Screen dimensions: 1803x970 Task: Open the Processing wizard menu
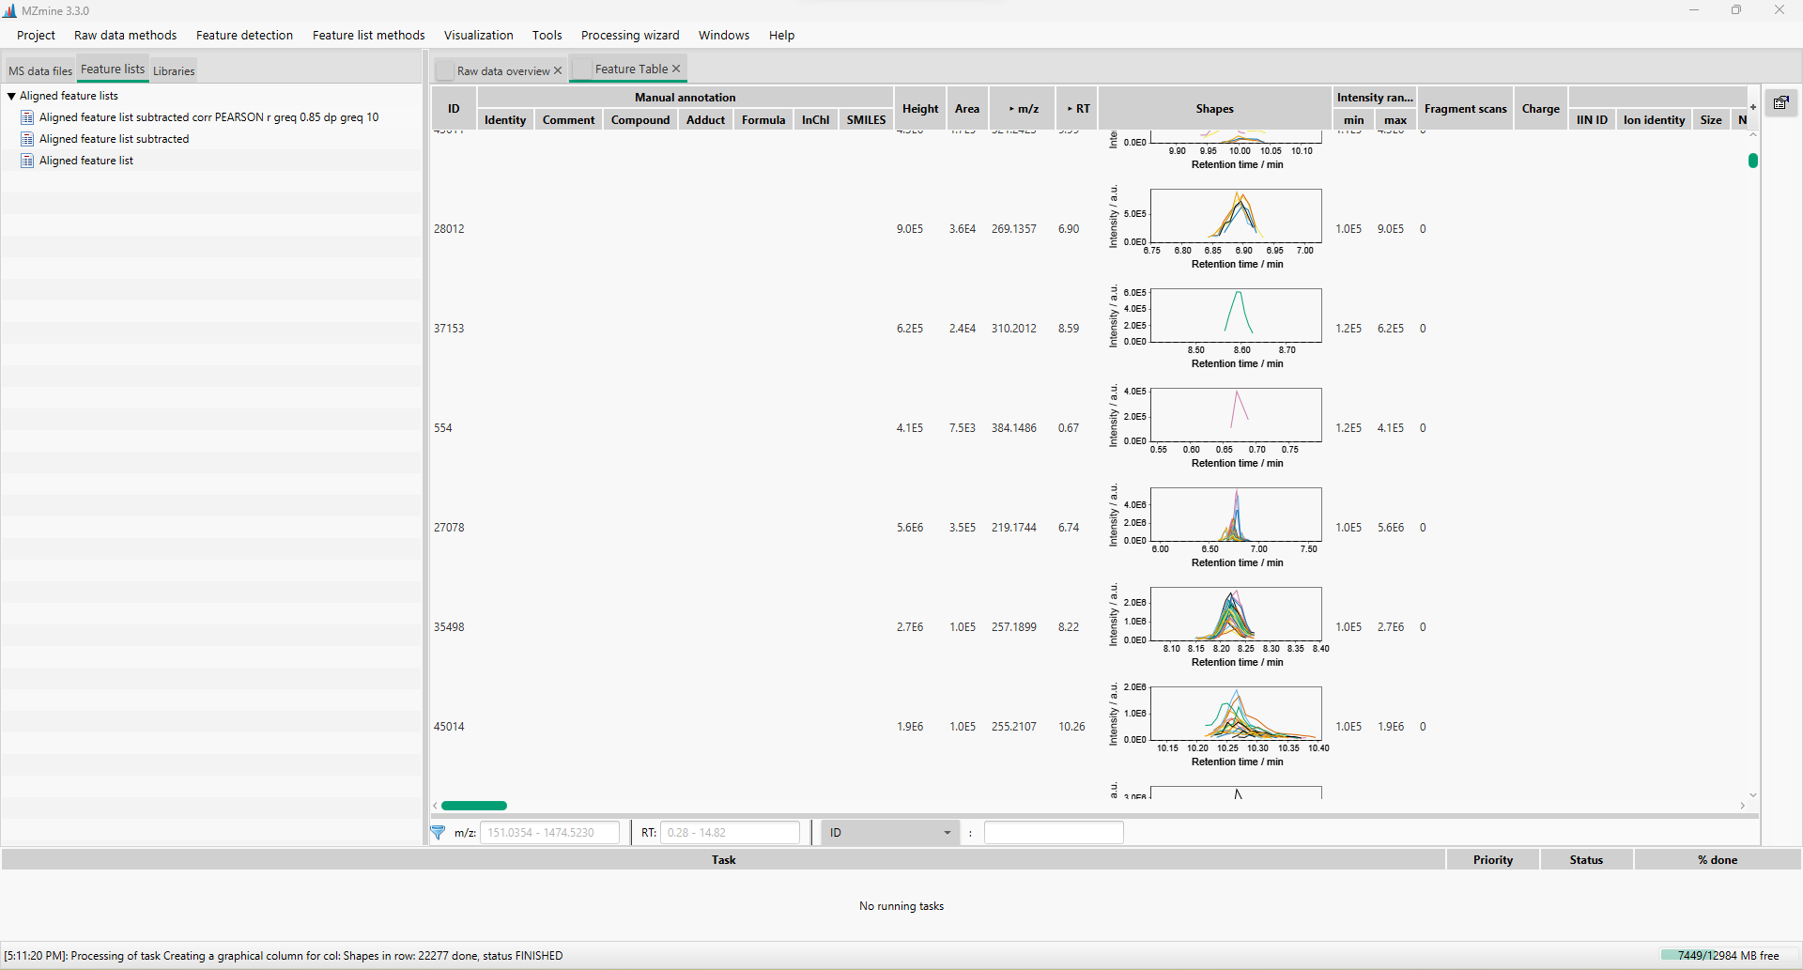tap(630, 35)
